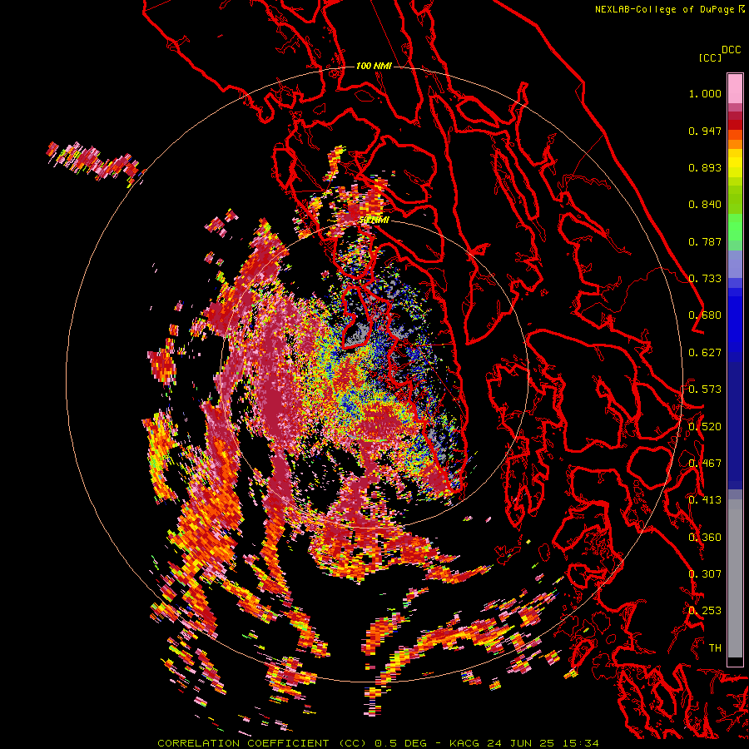Viewport: 749px width, 749px height.
Task: Click the 0.573 scale value
Action: [705, 389]
